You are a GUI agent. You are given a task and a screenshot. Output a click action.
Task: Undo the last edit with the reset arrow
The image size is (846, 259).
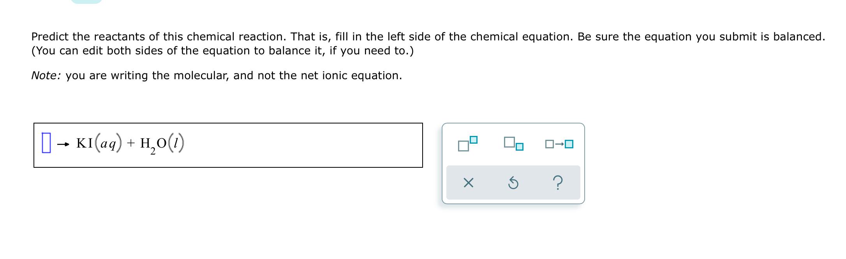(513, 183)
